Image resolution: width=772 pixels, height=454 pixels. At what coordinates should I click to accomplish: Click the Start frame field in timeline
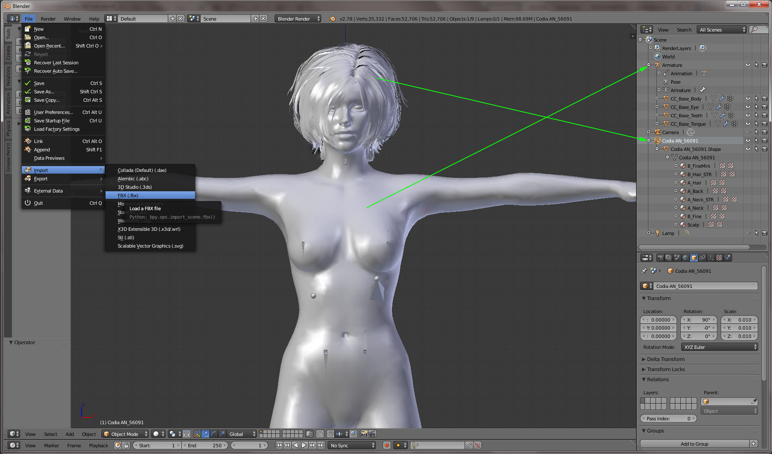click(x=158, y=445)
